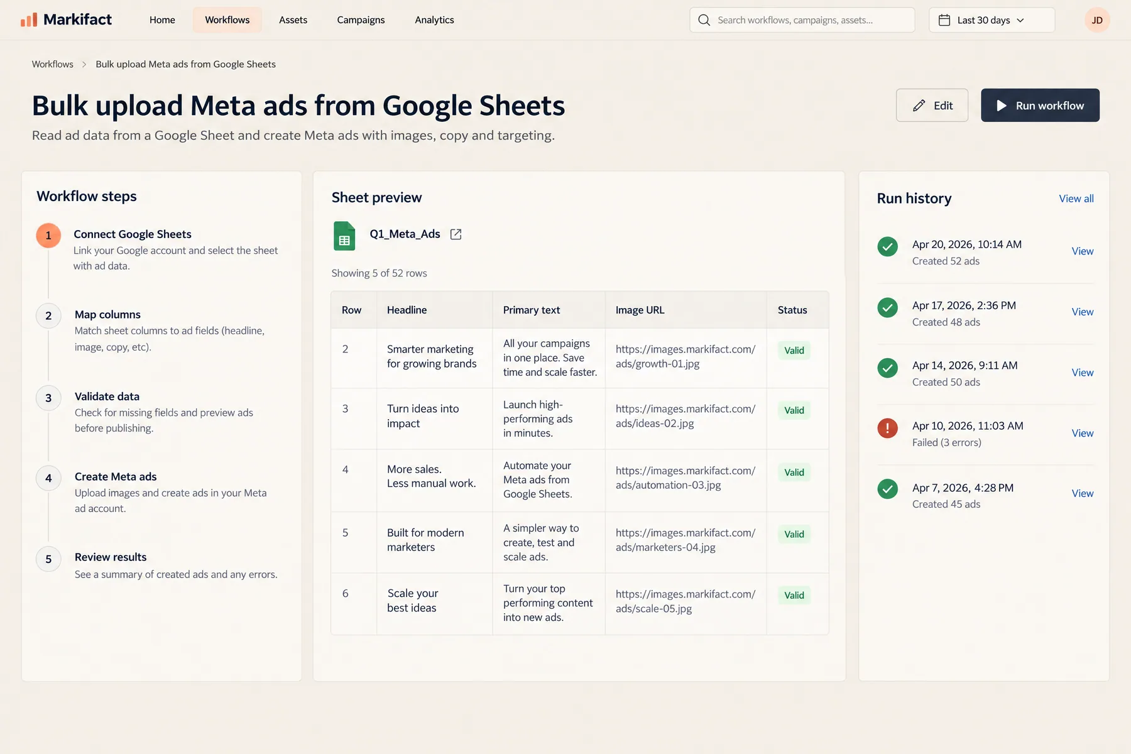Select step 3 circle Validate data
Viewport: 1131px width, 754px height.
pos(48,398)
